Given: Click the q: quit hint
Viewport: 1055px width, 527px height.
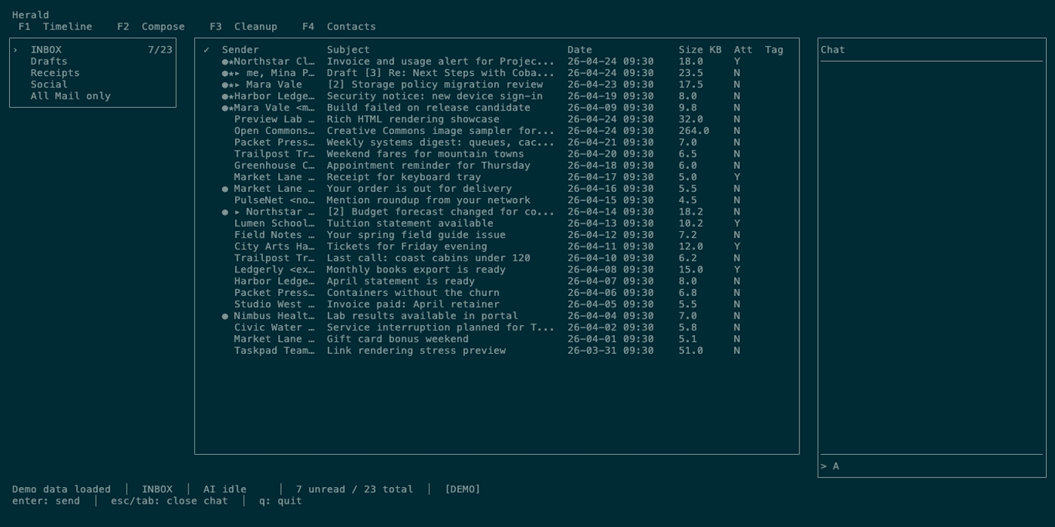Looking at the screenshot, I should click(x=280, y=501).
